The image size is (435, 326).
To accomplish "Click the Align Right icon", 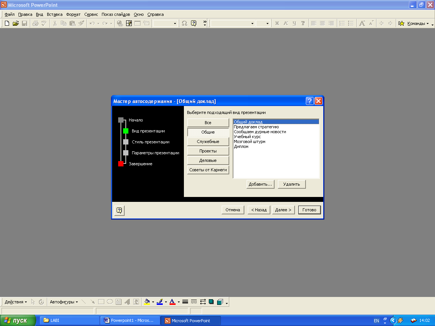I will tap(331, 23).
